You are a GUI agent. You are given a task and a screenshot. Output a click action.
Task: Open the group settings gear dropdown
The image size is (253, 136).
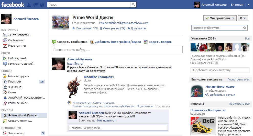pyautogui.click(x=243, y=18)
